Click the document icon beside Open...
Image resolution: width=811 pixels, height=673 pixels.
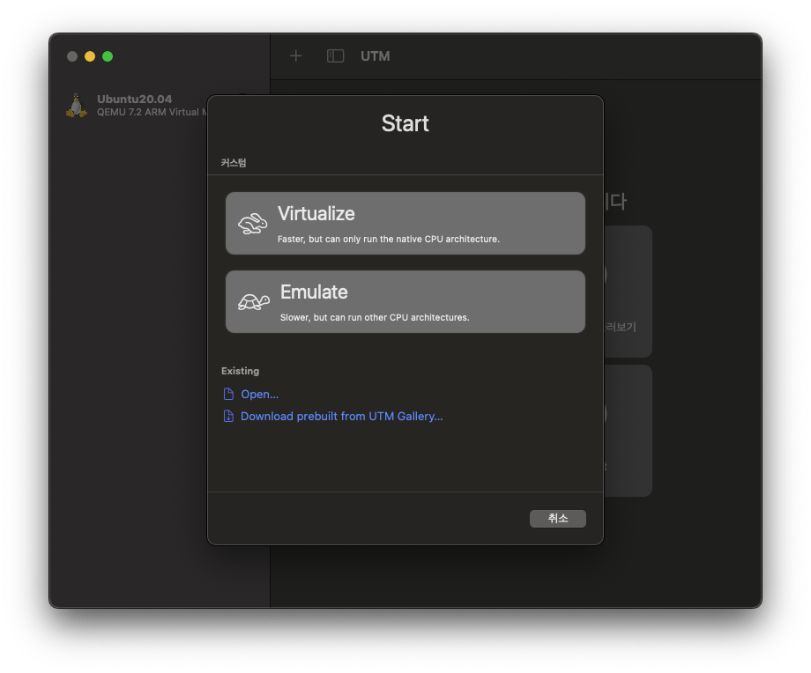point(228,395)
